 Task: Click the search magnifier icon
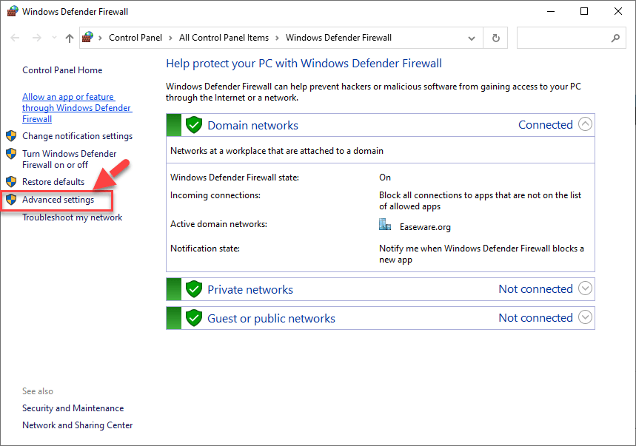[x=615, y=38]
